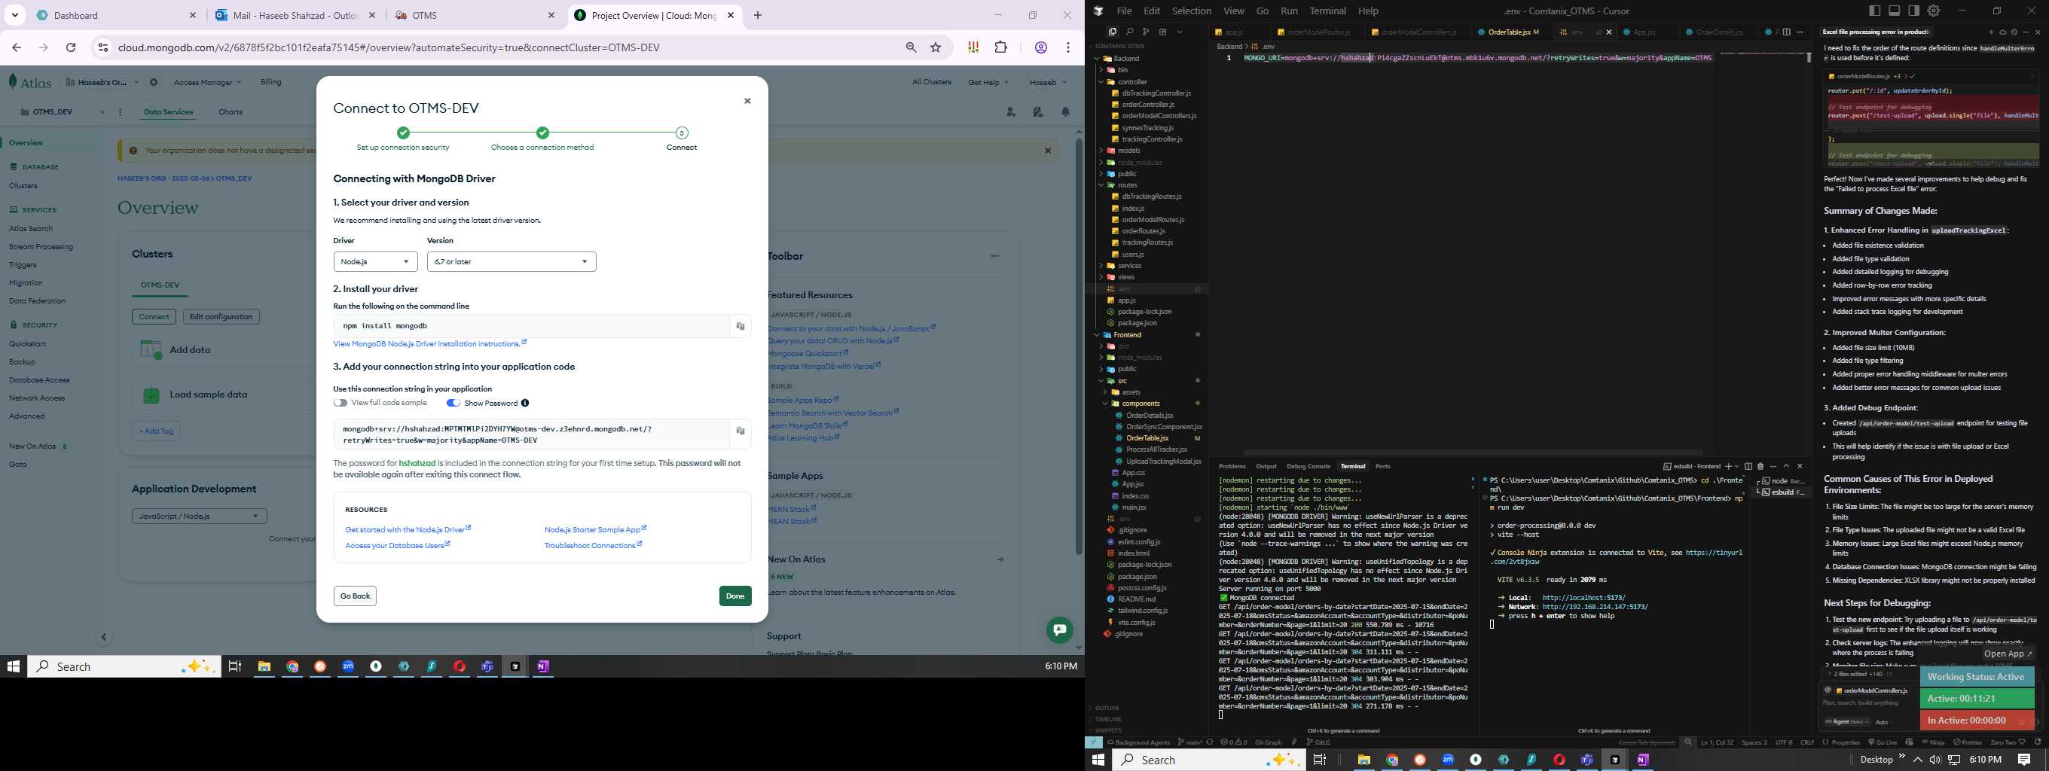Click Edit configuration button for OTMS-DEV
This screenshot has width=2049, height=771.
221,316
